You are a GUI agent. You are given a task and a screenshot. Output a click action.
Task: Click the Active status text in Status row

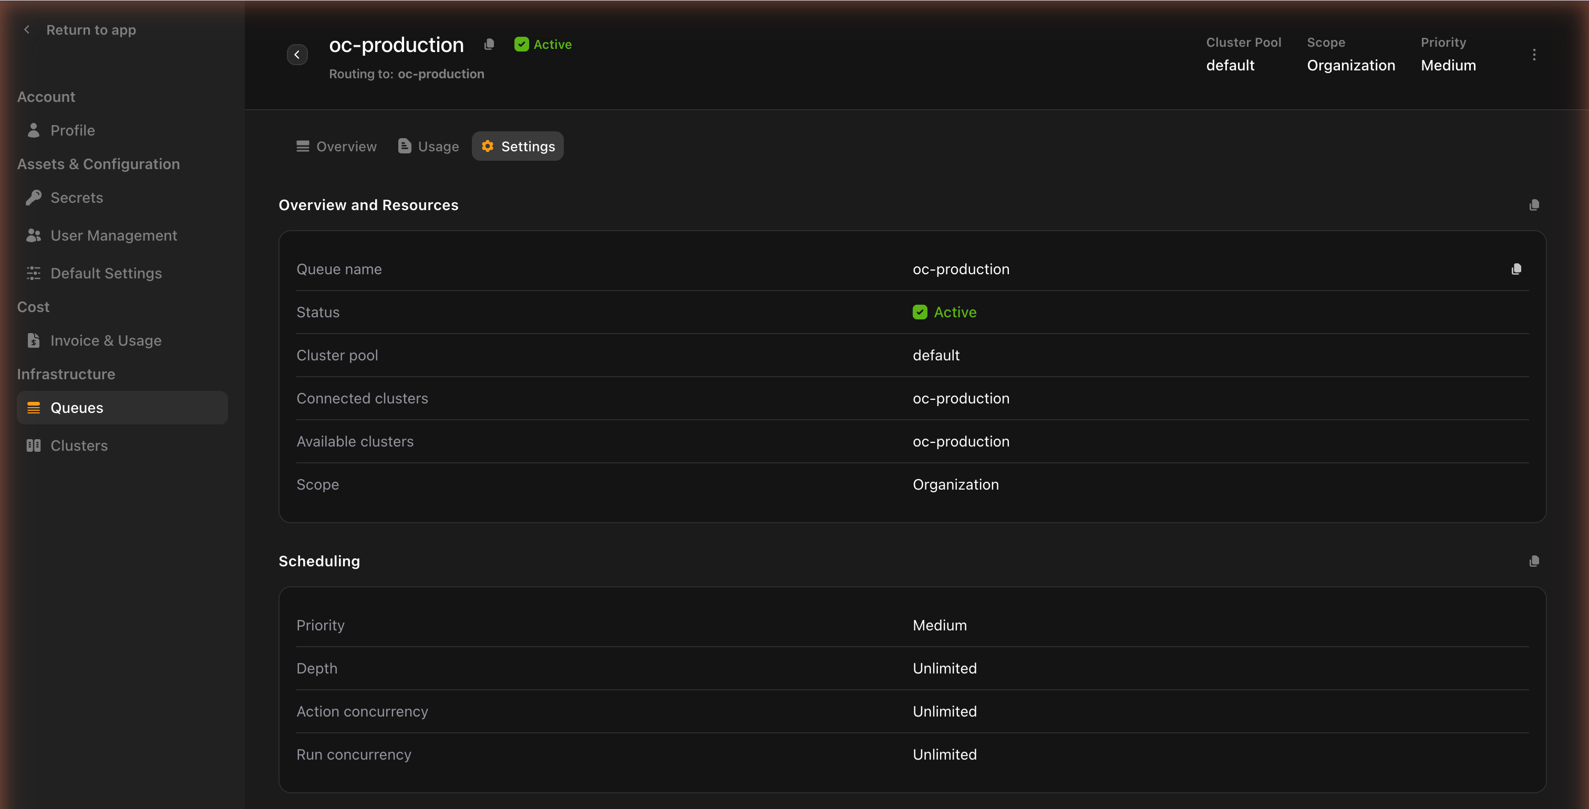pos(955,312)
